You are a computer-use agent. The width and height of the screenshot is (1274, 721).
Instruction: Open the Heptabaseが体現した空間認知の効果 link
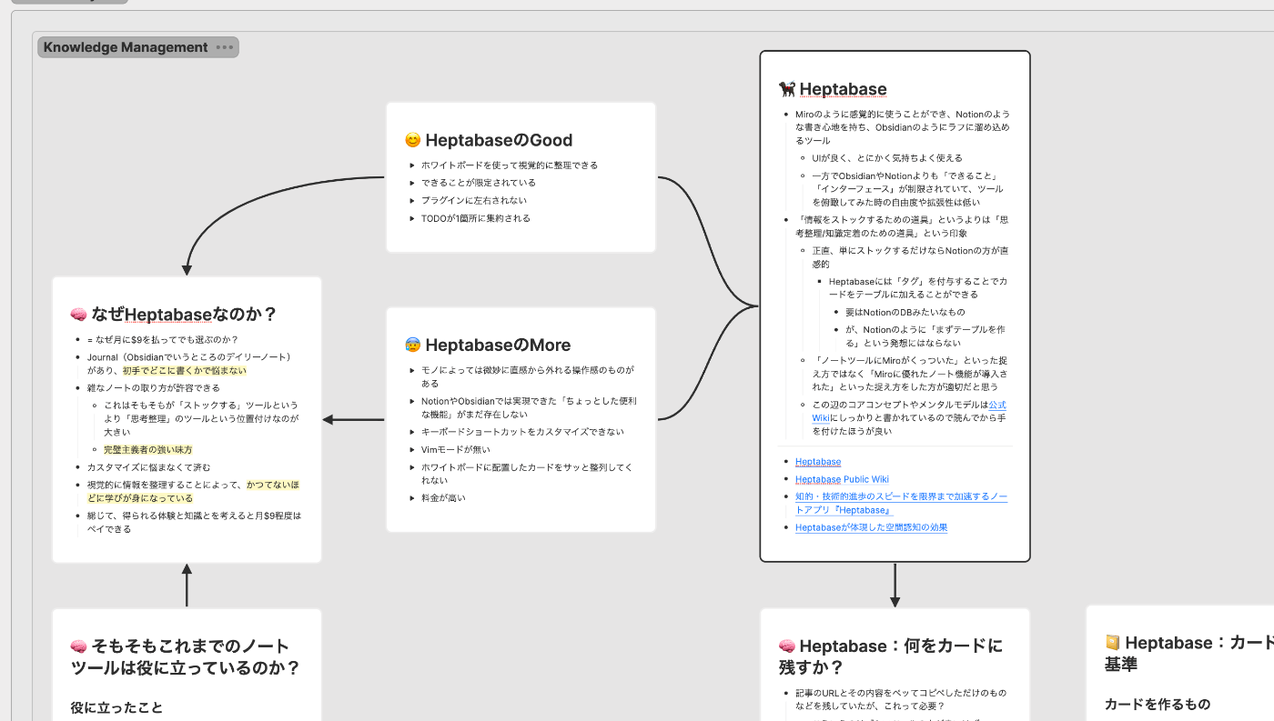tap(871, 527)
